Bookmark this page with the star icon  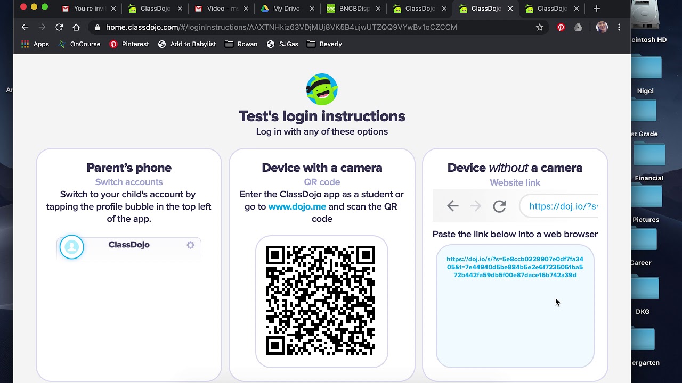[540, 27]
